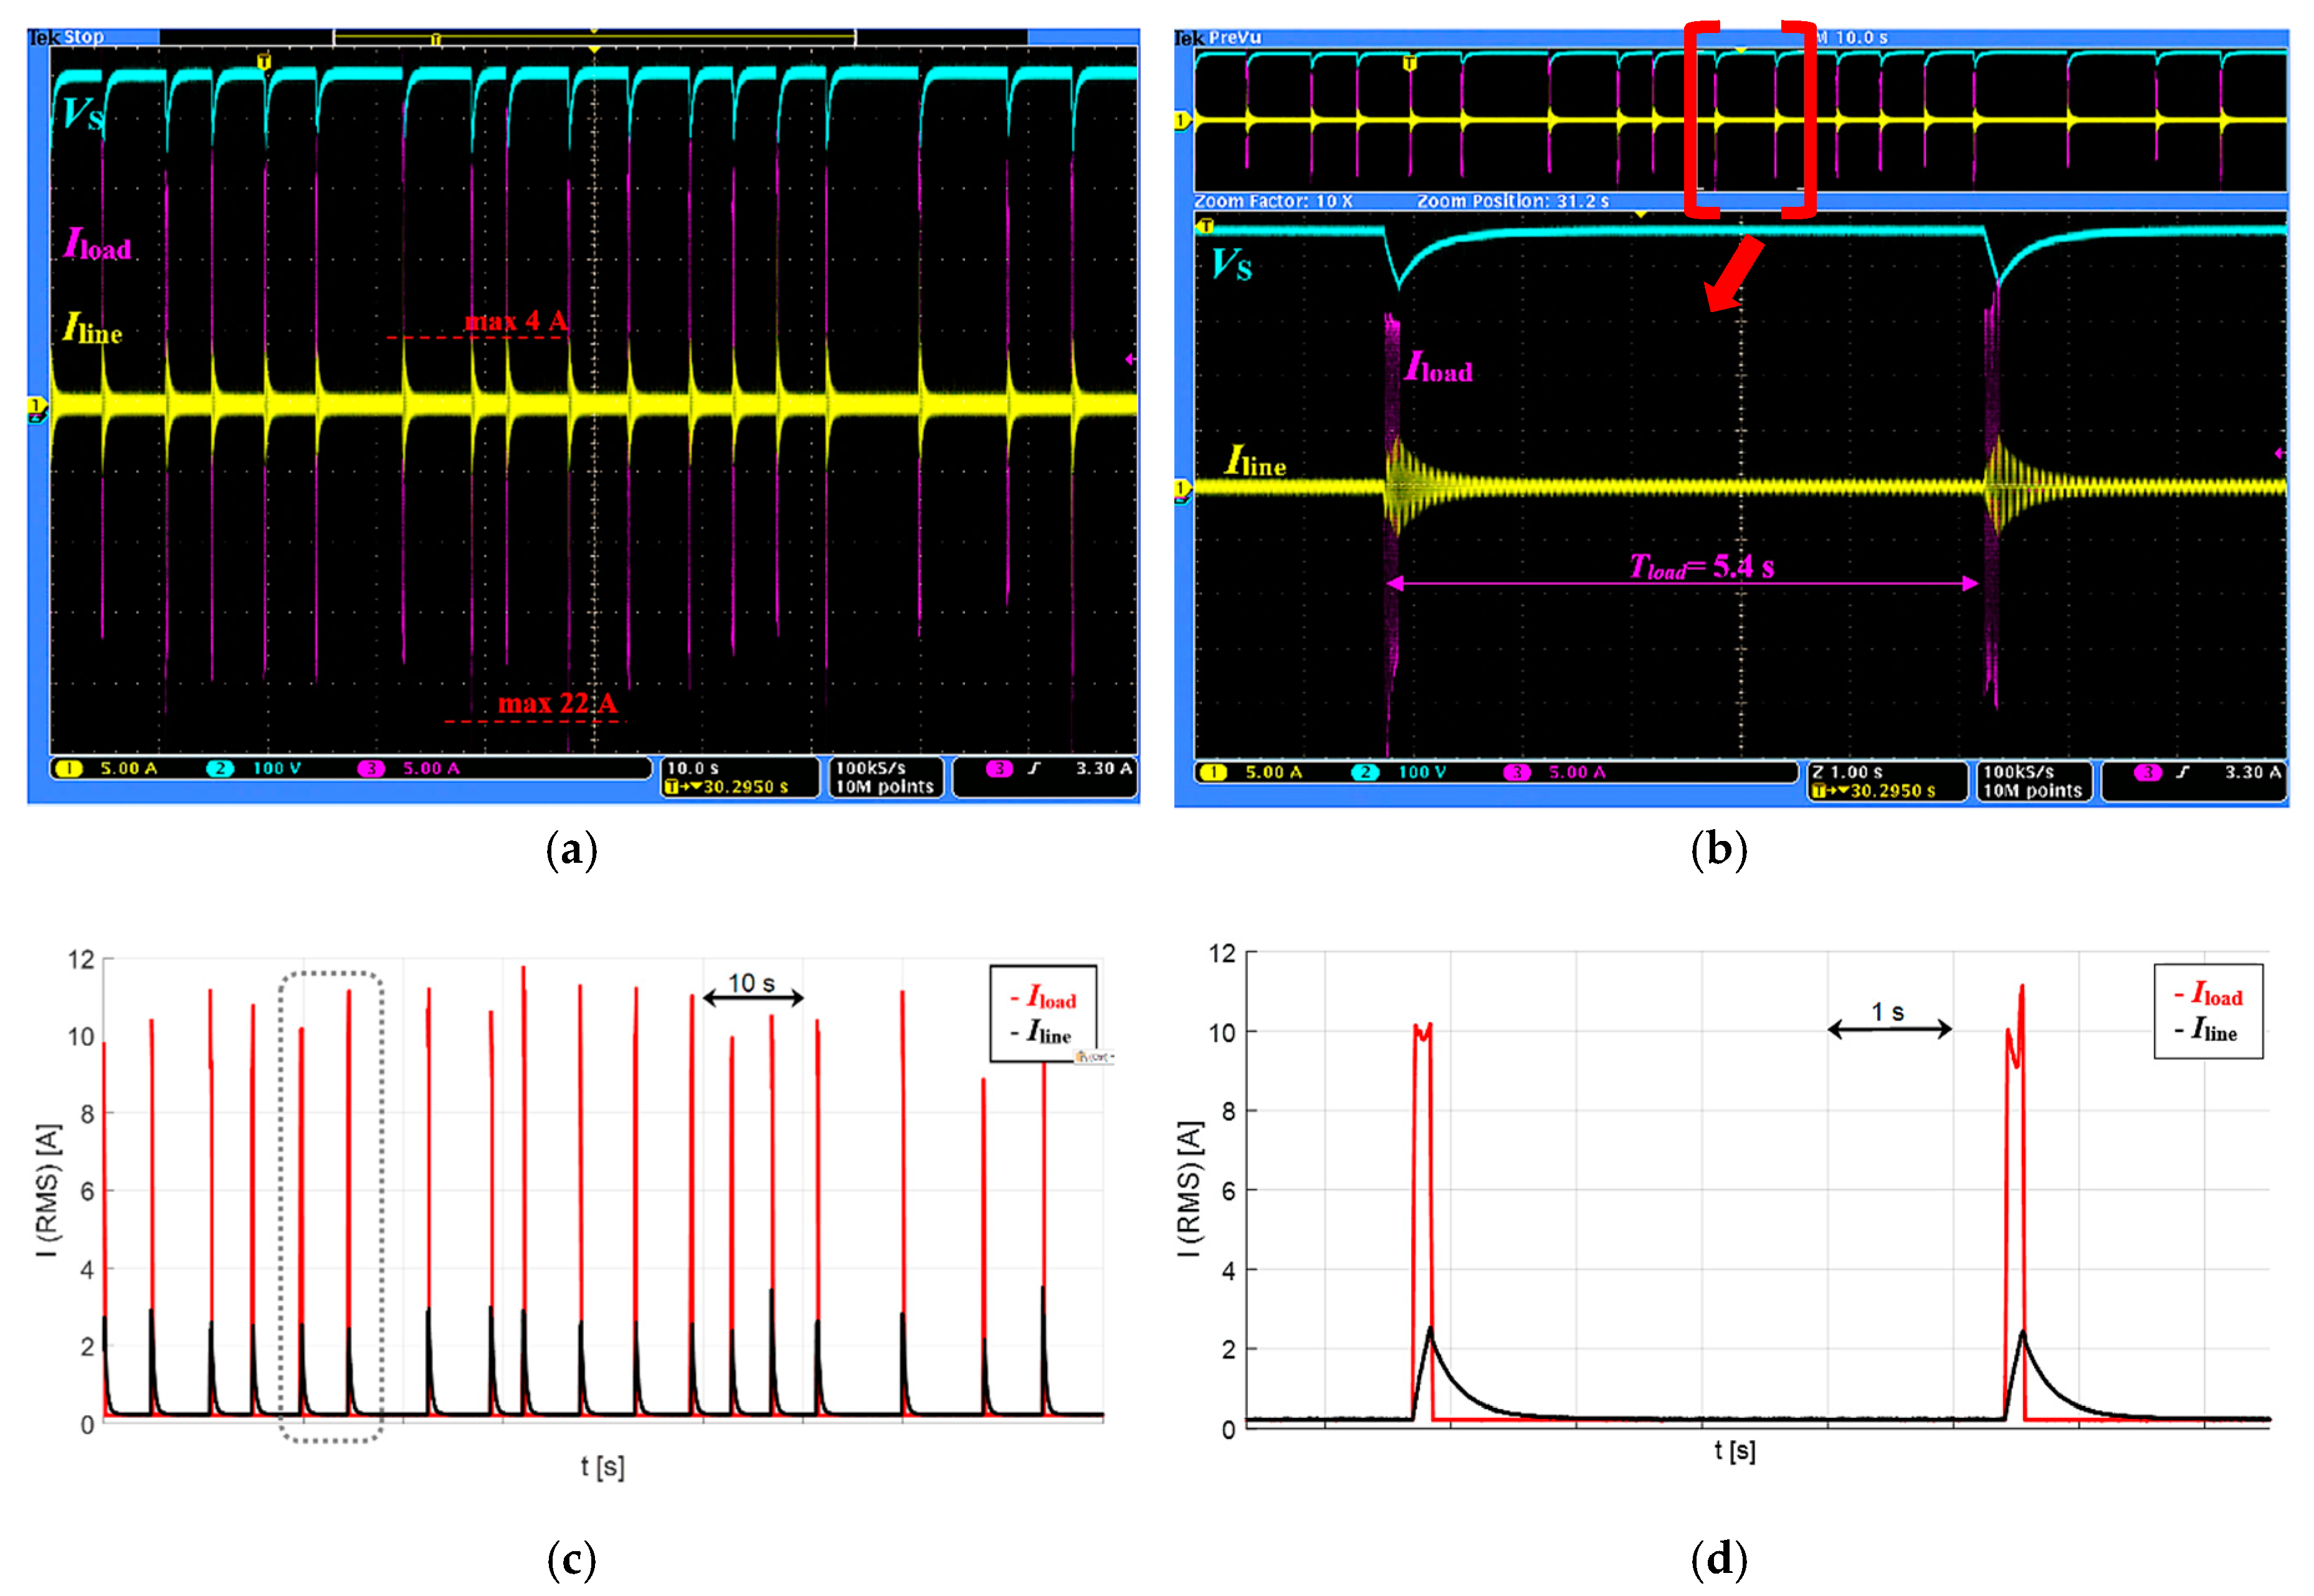Click the 't [s]' axis title under chart (d)

(1734, 1450)
